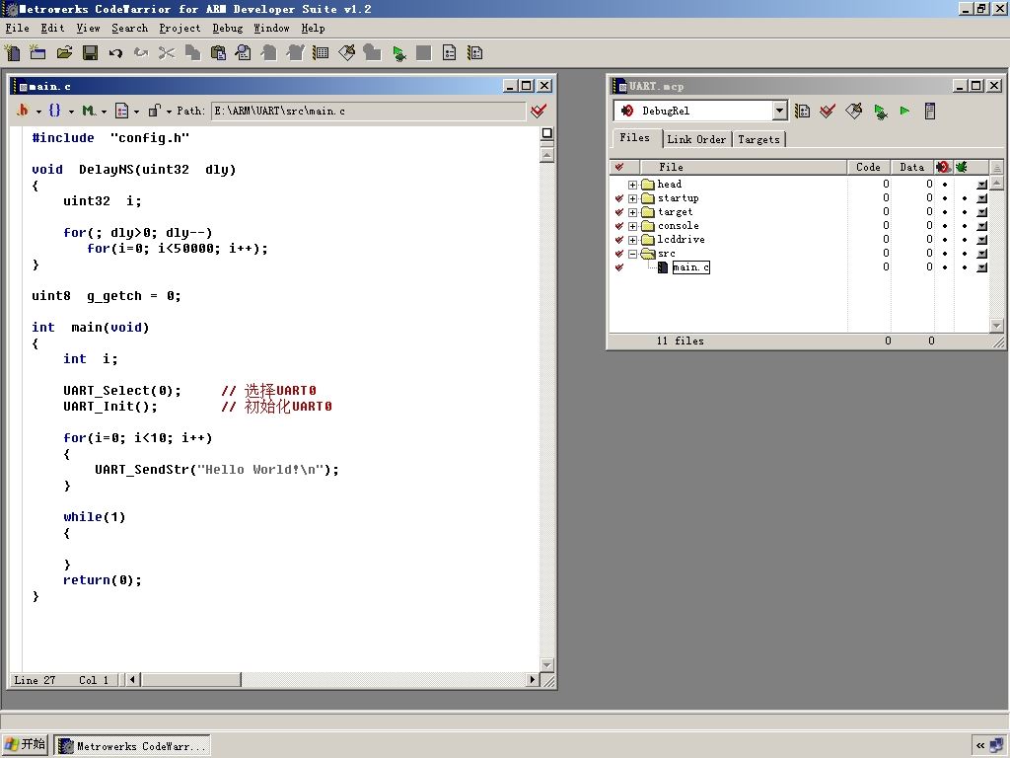Image resolution: width=1010 pixels, height=758 pixels.
Task: Toggle the touch checkmark for console
Action: (x=619, y=226)
